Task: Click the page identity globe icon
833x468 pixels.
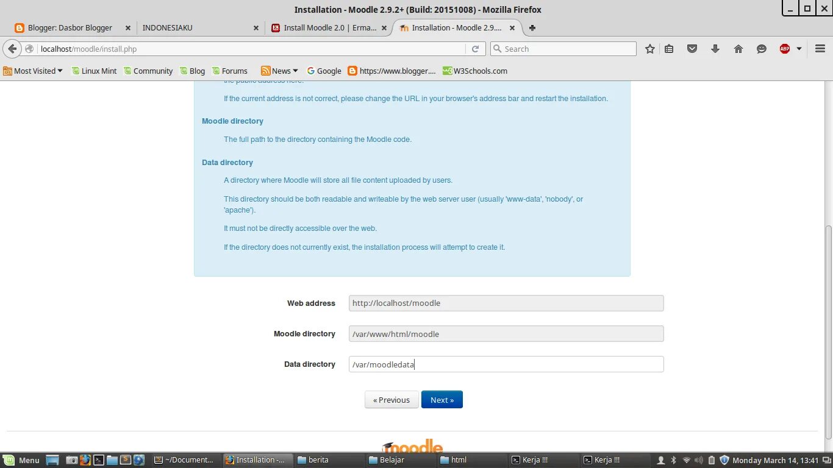Action: (x=29, y=49)
